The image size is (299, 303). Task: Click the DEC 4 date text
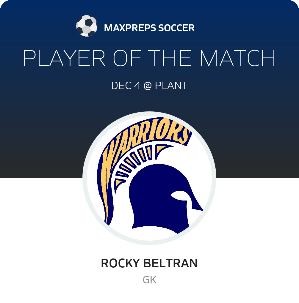126,86
